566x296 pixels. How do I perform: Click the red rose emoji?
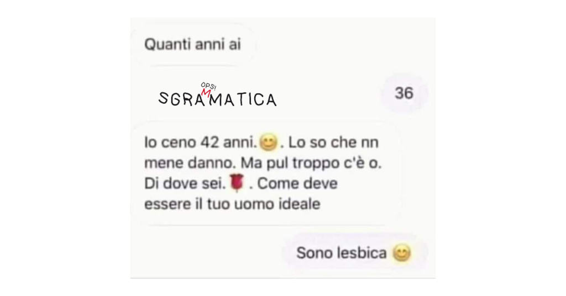(x=237, y=183)
